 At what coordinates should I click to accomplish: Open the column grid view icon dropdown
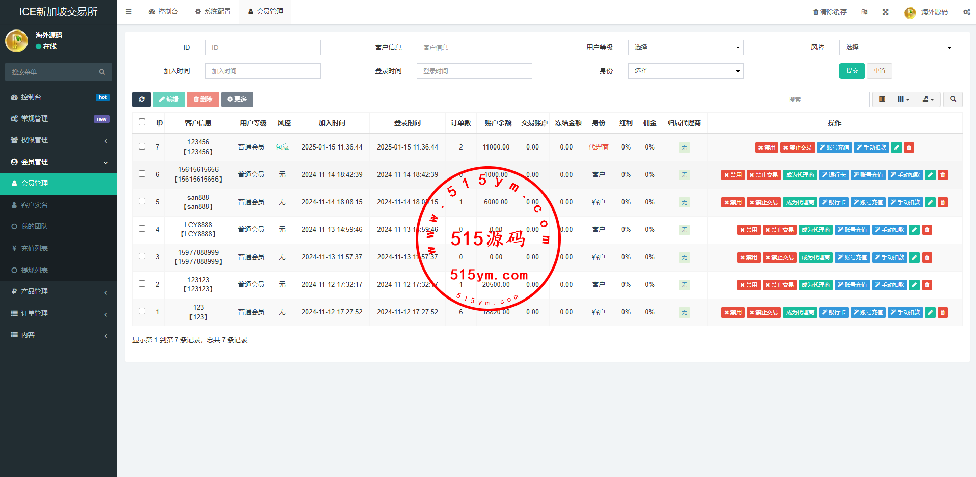(x=903, y=99)
